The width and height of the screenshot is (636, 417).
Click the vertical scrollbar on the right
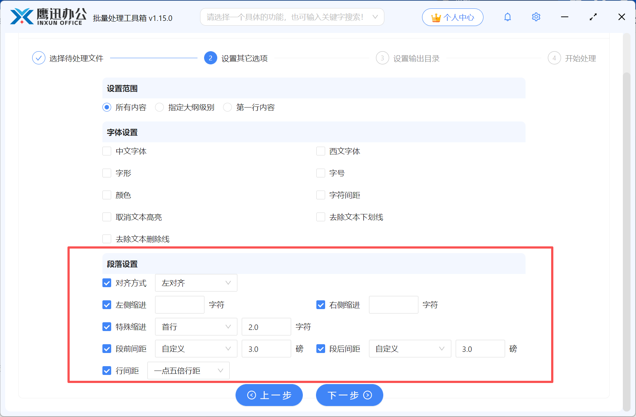coord(626,241)
